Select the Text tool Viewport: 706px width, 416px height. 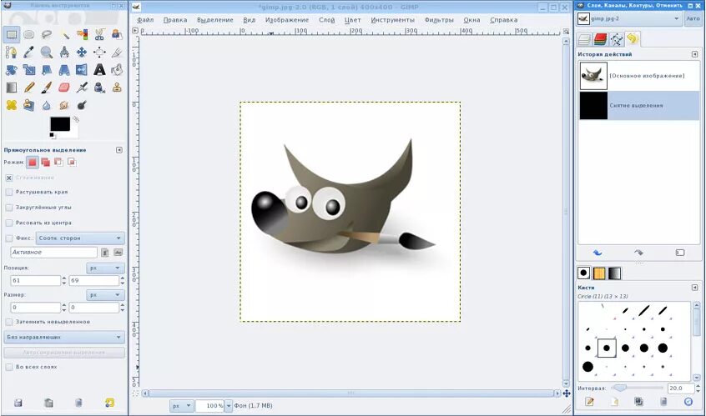[x=99, y=70]
